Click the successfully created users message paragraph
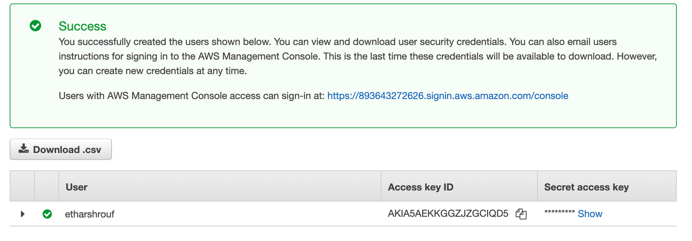 358,56
